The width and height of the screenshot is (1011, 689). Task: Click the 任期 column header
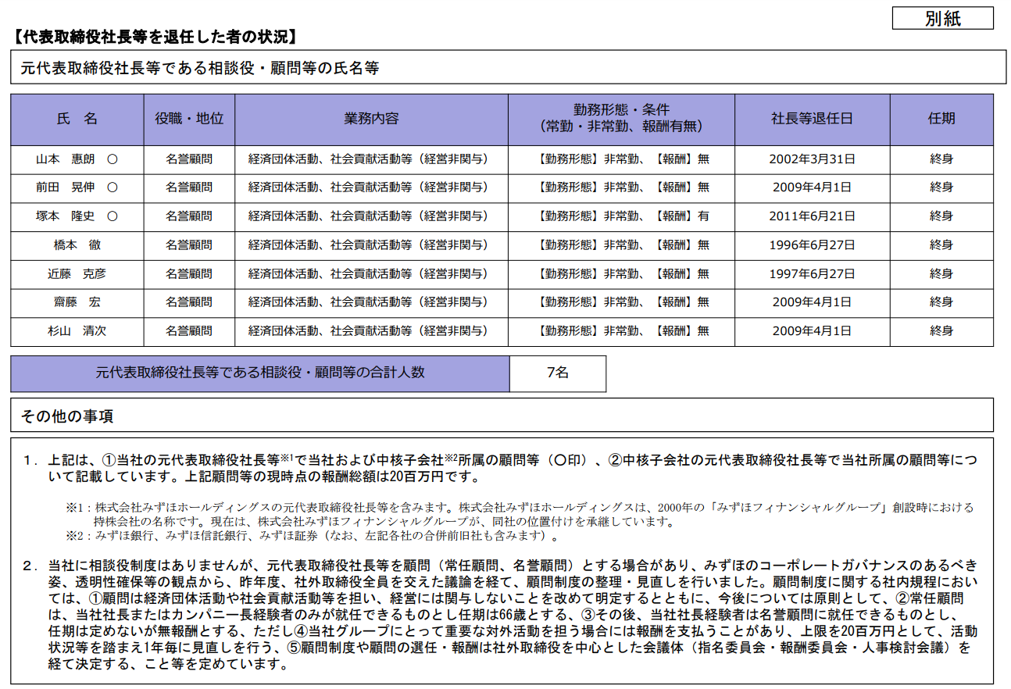941,120
